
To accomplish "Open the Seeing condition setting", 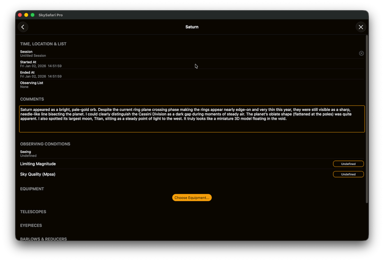I will pos(192,154).
